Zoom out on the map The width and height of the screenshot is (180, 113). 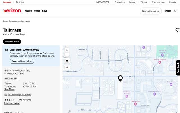pos(67,55)
